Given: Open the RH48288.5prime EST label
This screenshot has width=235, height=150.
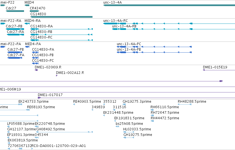Looking at the screenshot, I should [x=192, y=102].
